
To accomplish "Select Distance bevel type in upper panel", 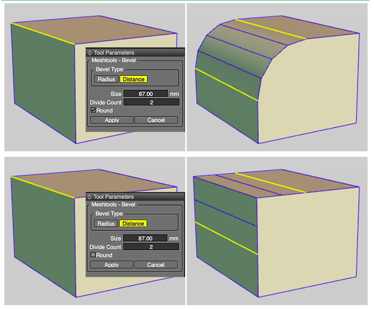I will (134, 79).
